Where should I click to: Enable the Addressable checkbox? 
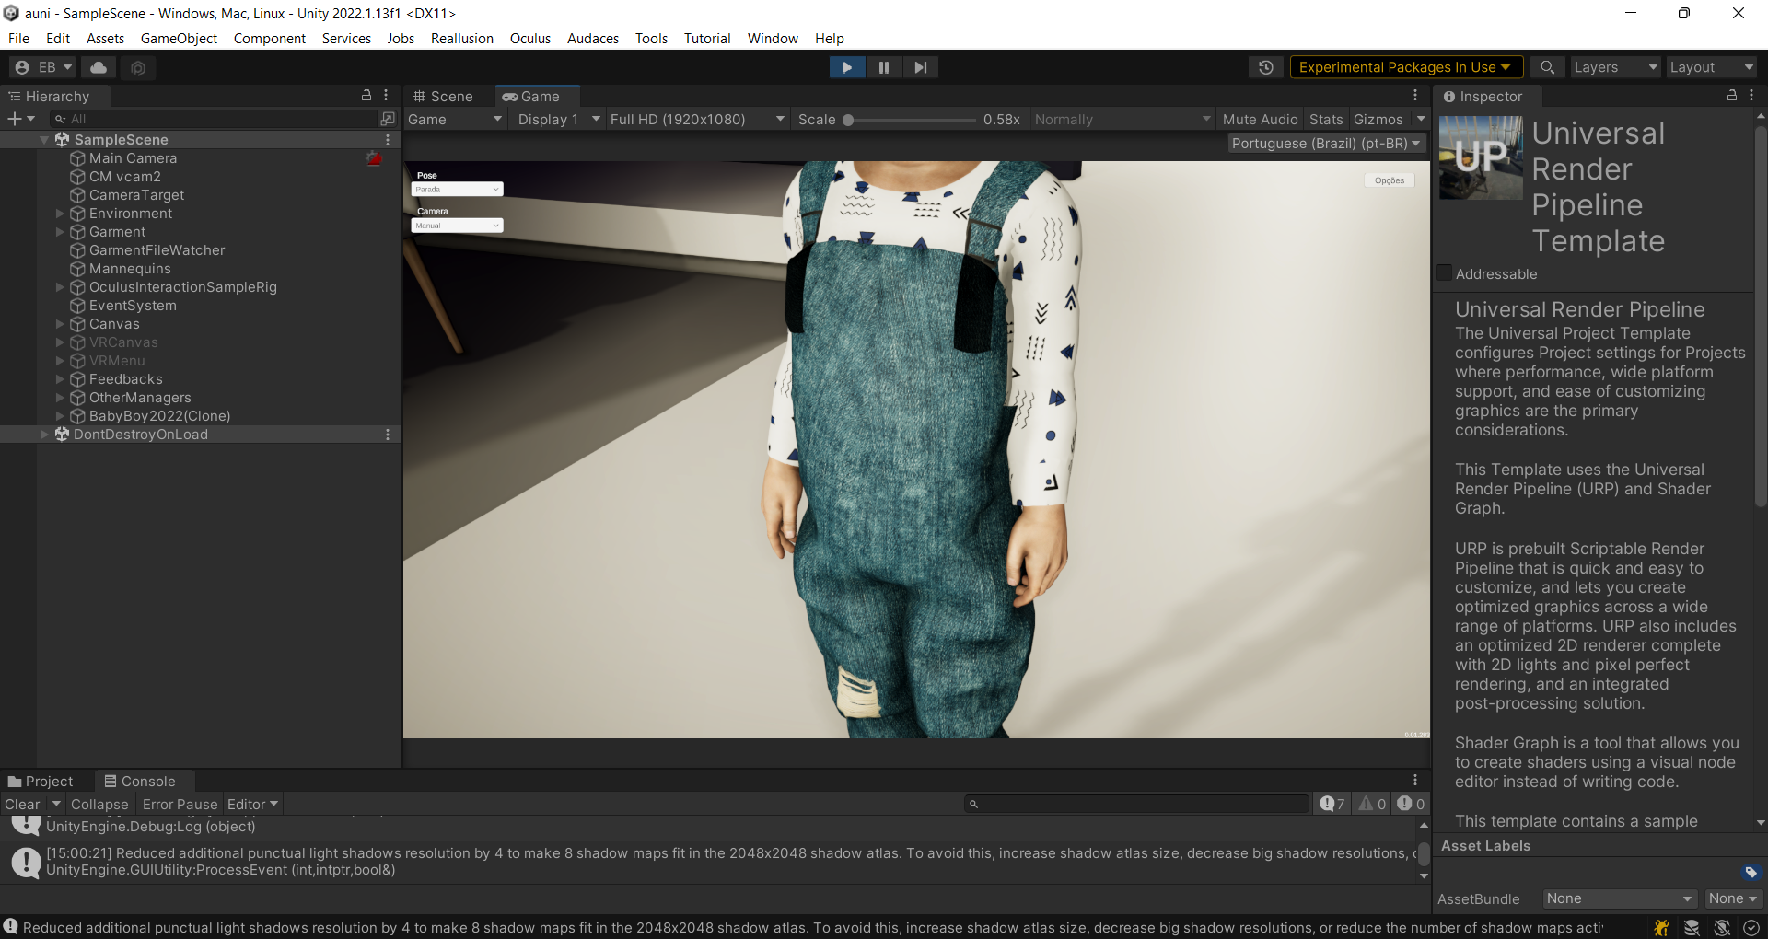point(1445,272)
